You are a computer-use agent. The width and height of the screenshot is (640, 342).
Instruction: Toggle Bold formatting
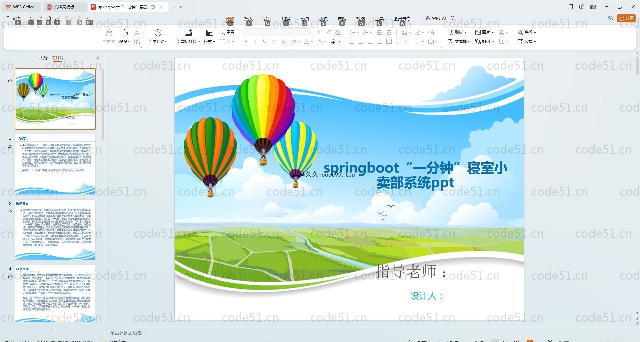click(x=246, y=42)
